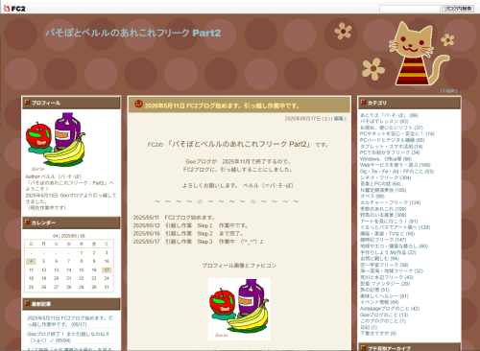Viewport: 480px width, 351px height.
Task: Open the blog title パそぼとベルルのあれこれフリーク Part2
Action: click(133, 33)
